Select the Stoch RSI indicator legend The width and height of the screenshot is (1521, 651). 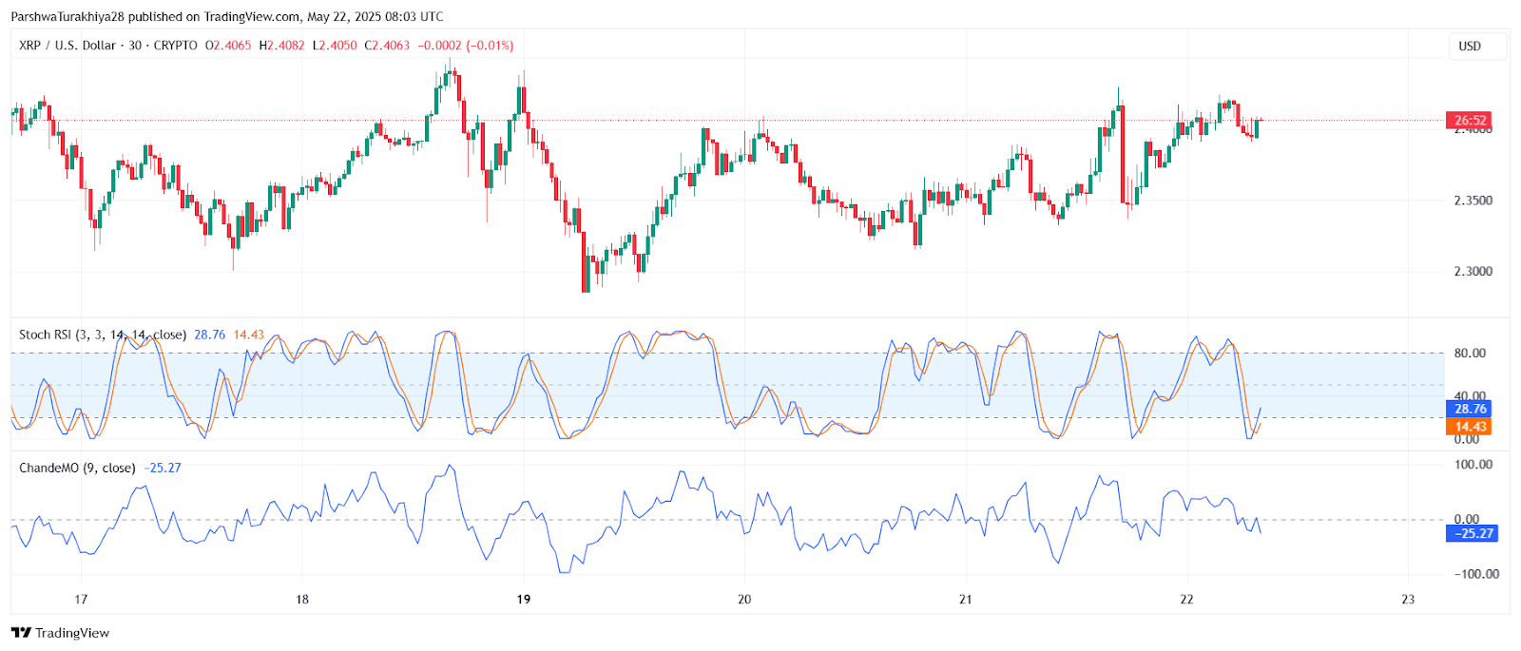pyautogui.click(x=102, y=335)
